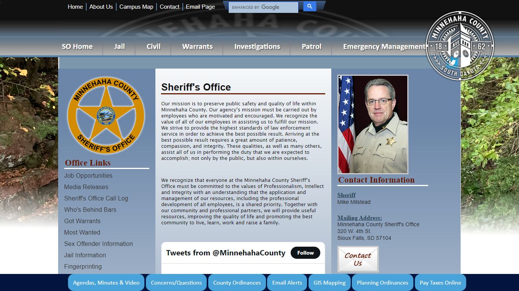Open the Campus Map link
Viewport: 519px width, 291px height.
pos(136,7)
